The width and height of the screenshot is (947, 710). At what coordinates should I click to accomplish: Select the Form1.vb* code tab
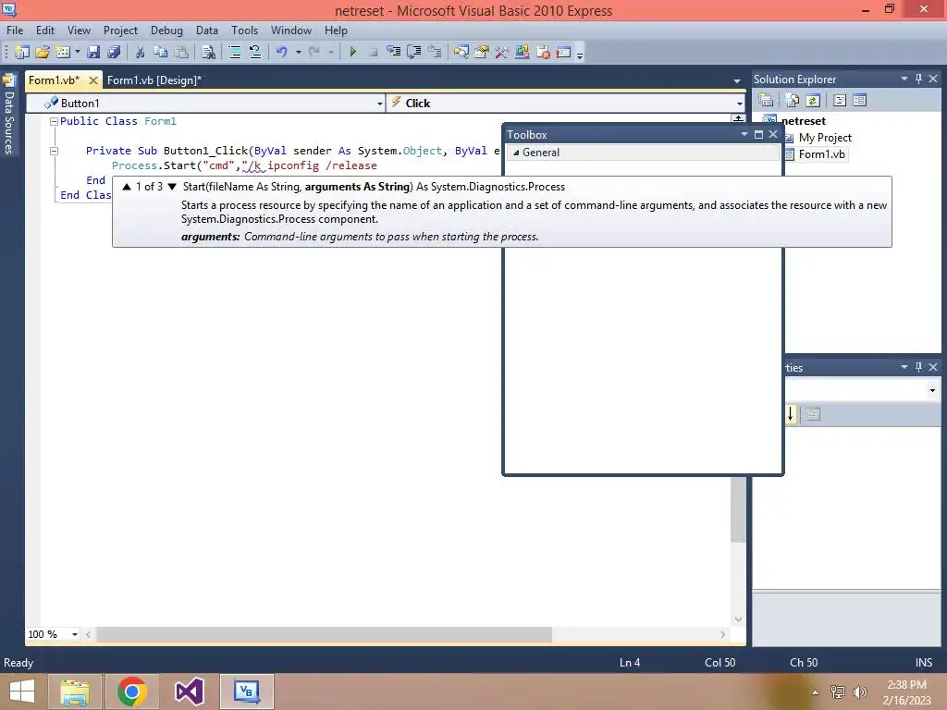pos(55,80)
